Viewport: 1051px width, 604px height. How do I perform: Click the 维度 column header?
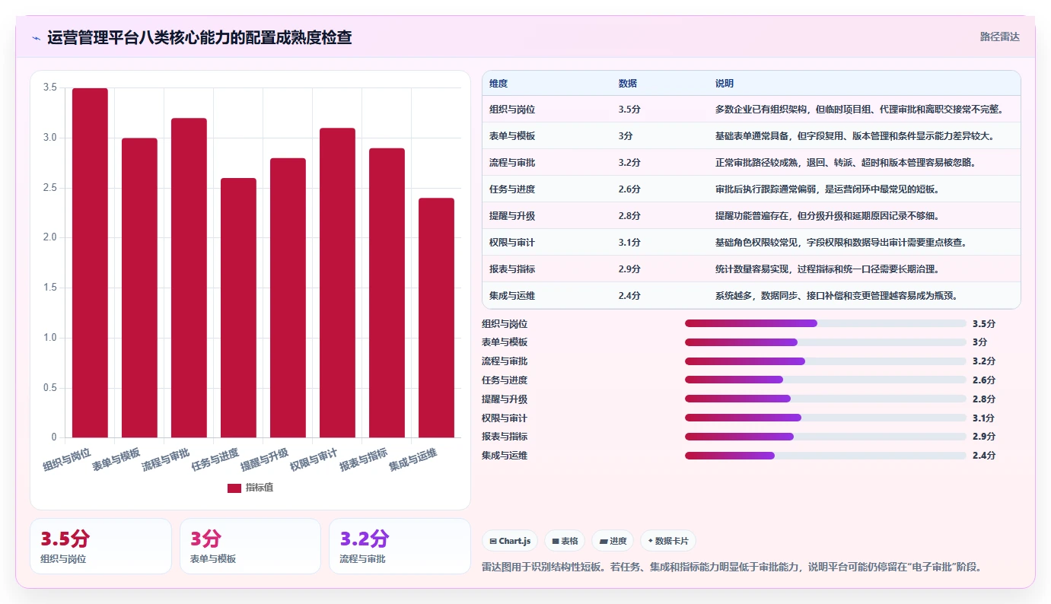click(x=498, y=83)
